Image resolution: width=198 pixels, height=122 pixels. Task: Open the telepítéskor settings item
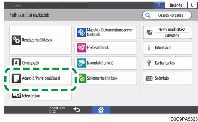(x=41, y=96)
